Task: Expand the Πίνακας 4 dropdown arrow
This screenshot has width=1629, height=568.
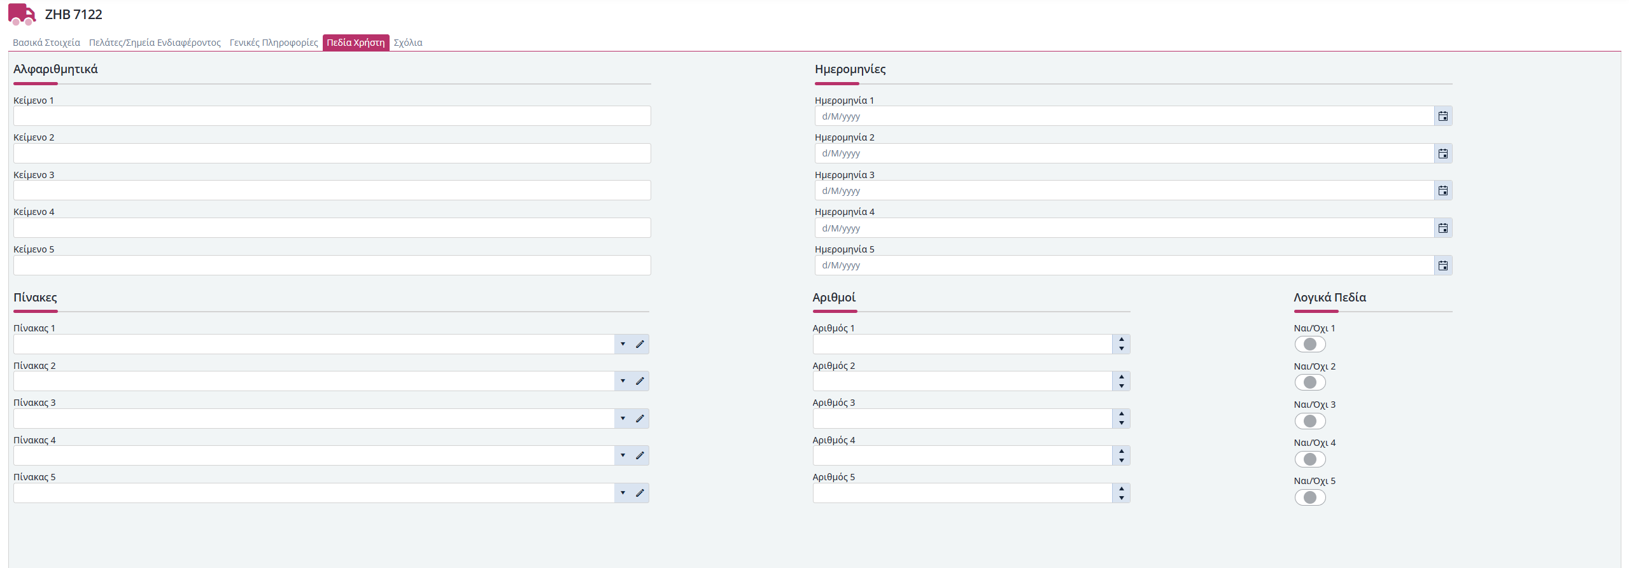Action: click(x=623, y=455)
